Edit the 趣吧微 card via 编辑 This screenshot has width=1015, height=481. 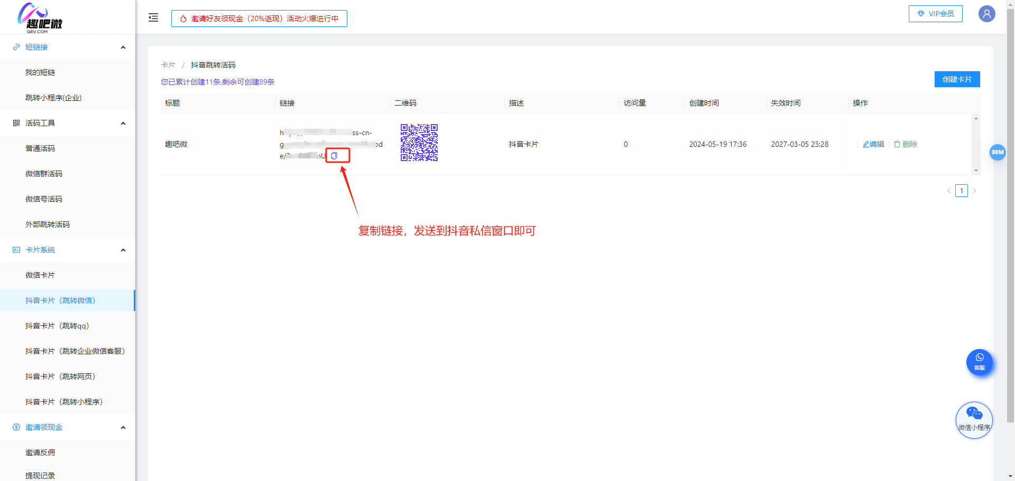[873, 144]
